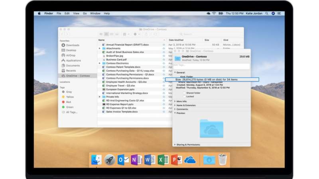Open Outlook from the Dock
The width and height of the screenshot is (319, 179).
[123, 160]
